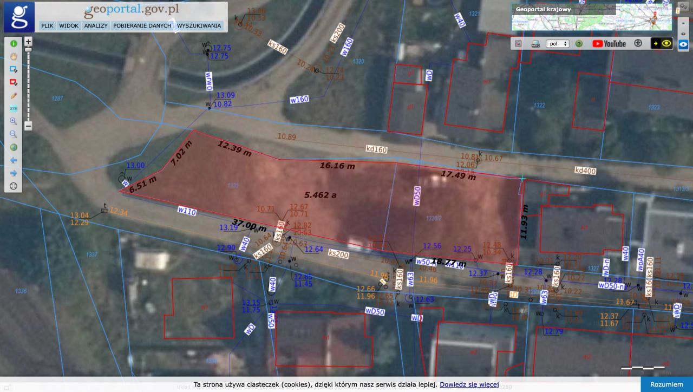Viewport: 693px width, 392px height.
Task: Click the Rozumiem cookie button
Action: tap(666, 384)
